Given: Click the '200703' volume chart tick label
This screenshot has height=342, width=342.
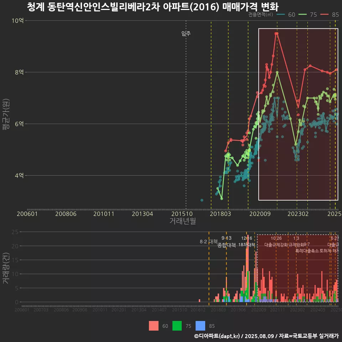Looking at the screenshot, I should (41, 310).
